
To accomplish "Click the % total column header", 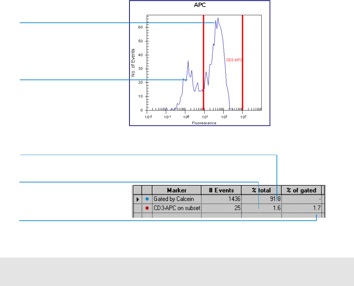I will point(261,190).
